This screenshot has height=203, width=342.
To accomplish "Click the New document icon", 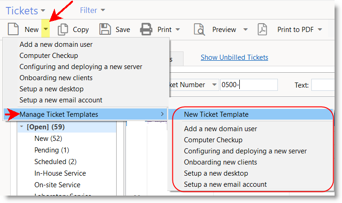I will click(x=13, y=29).
